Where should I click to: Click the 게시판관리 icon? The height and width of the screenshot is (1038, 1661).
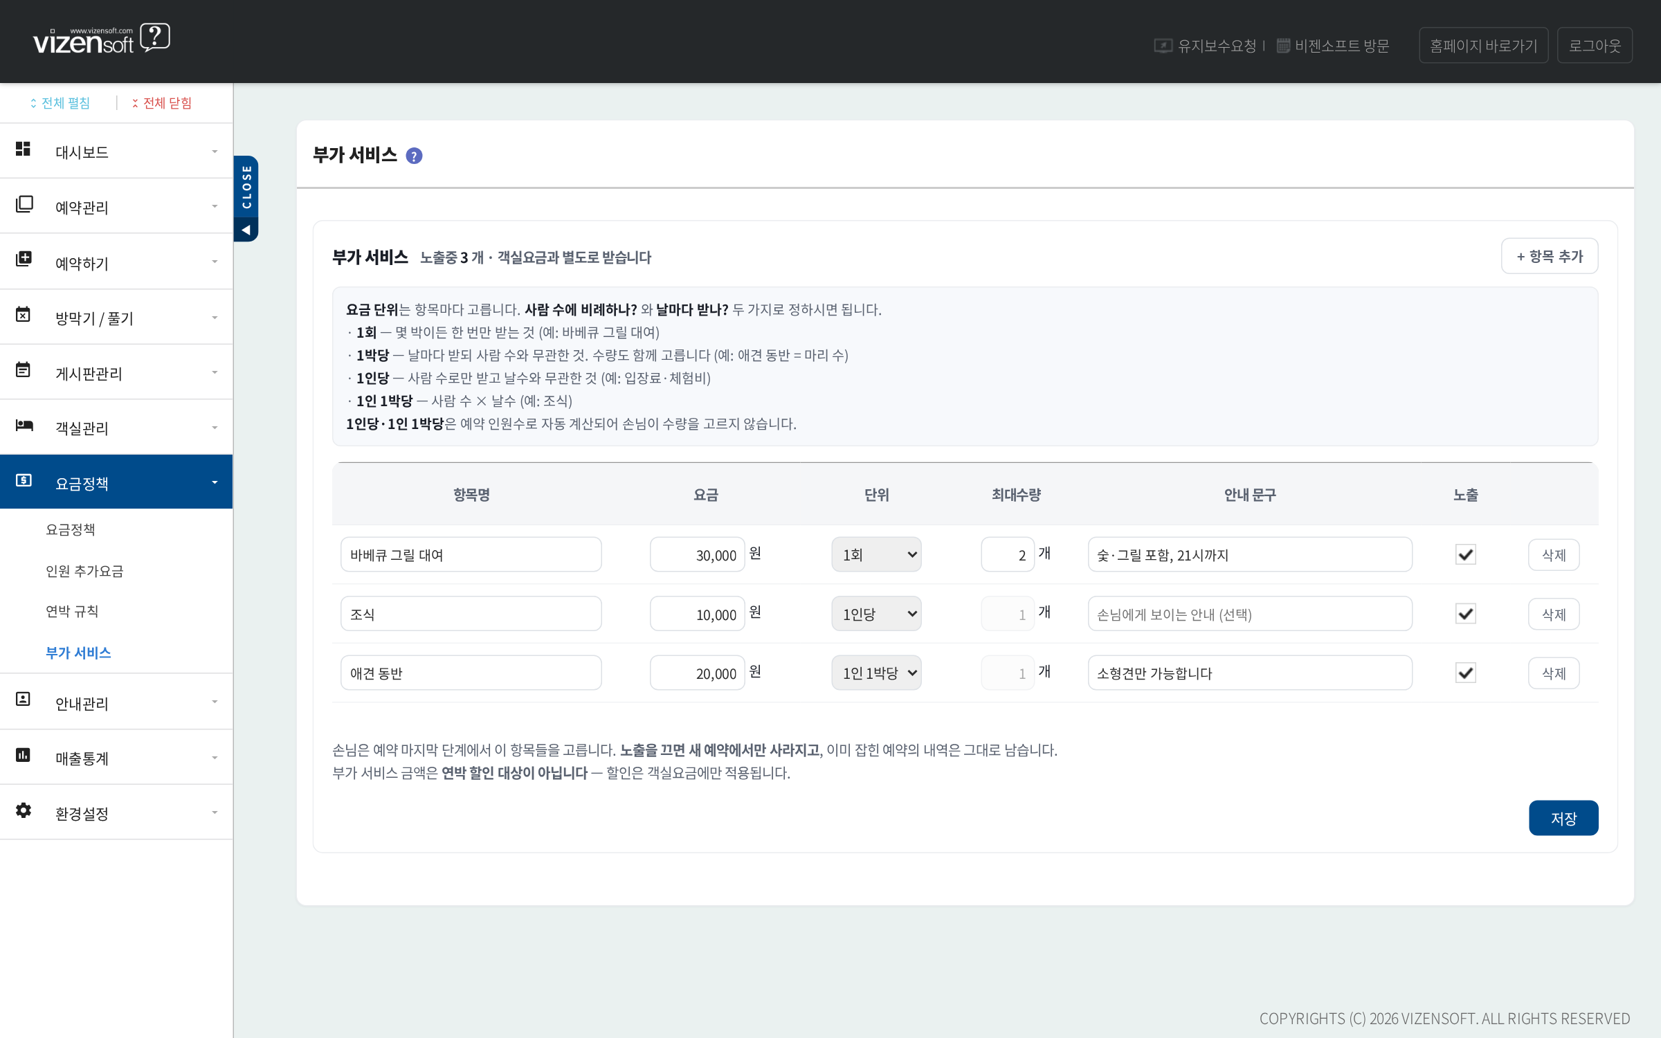click(x=23, y=370)
